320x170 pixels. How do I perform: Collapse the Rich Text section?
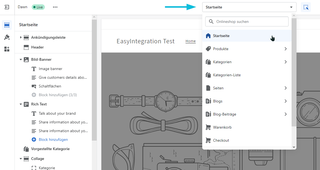(x=20, y=104)
